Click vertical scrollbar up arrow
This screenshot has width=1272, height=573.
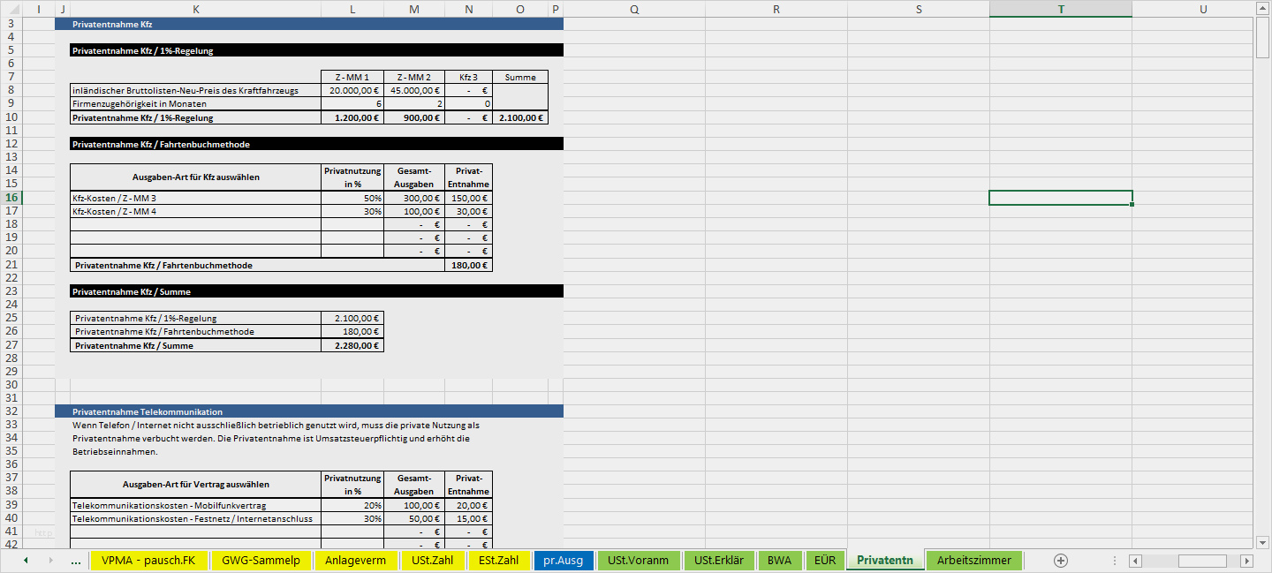click(1263, 10)
